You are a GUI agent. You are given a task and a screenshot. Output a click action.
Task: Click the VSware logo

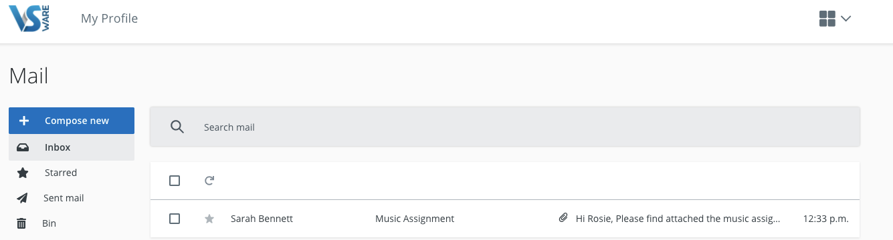pos(30,19)
